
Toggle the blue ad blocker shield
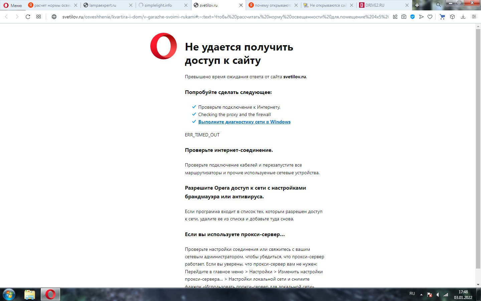coord(413,17)
